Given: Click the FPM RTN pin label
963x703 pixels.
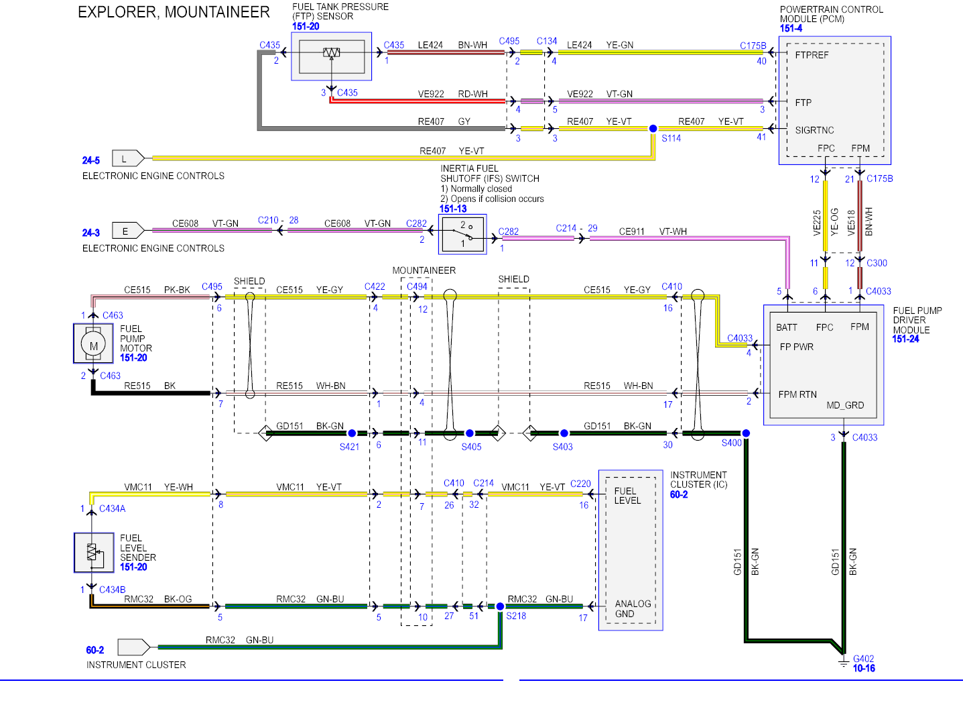Looking at the screenshot, I should tap(797, 394).
